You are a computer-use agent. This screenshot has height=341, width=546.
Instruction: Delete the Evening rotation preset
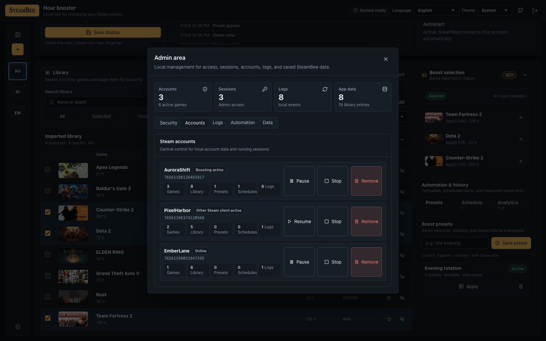coord(521,286)
